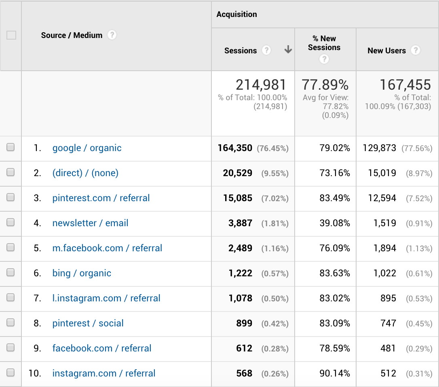The height and width of the screenshot is (387, 439).
Task: Open the bing / organic link
Action: (x=82, y=273)
